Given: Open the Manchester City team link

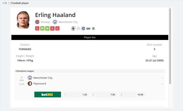Looking at the screenshot, I should click(68, 22).
